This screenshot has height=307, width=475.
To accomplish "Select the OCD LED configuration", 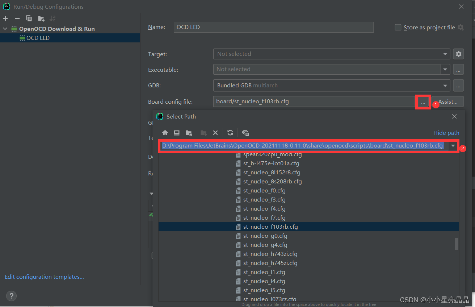I will pyautogui.click(x=70, y=38).
